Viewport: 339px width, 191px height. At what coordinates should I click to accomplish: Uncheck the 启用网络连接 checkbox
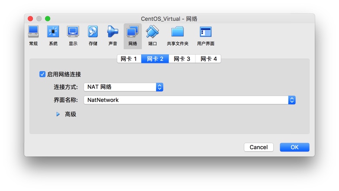click(42, 74)
